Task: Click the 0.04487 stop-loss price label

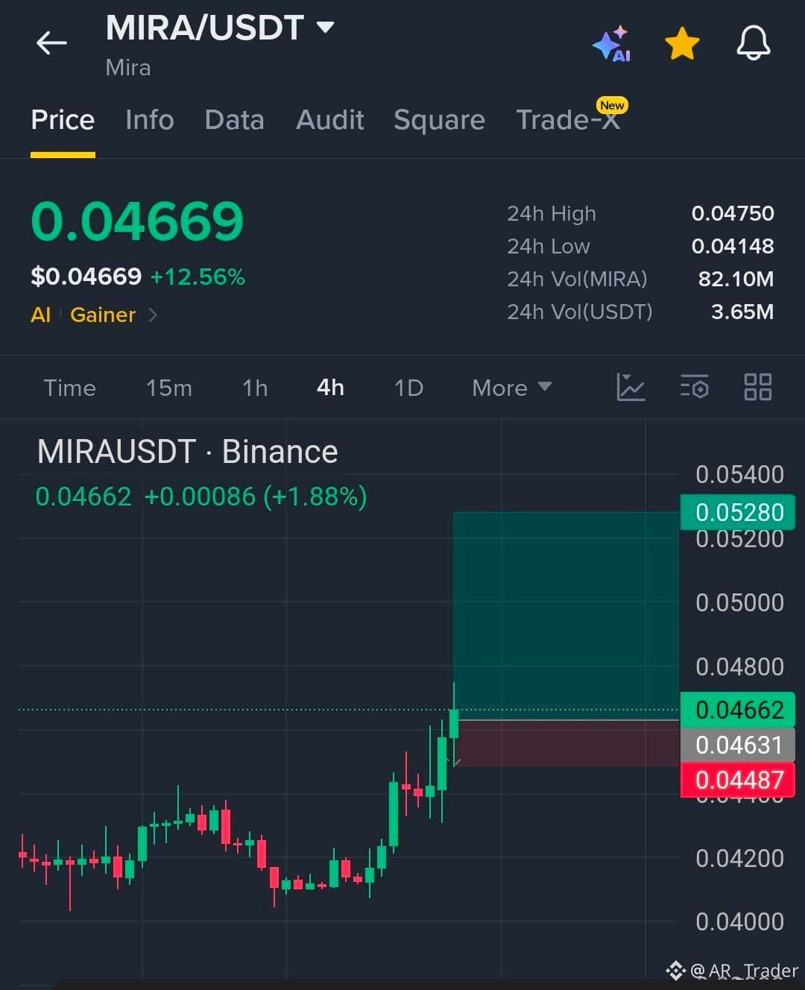Action: pyautogui.click(x=738, y=780)
